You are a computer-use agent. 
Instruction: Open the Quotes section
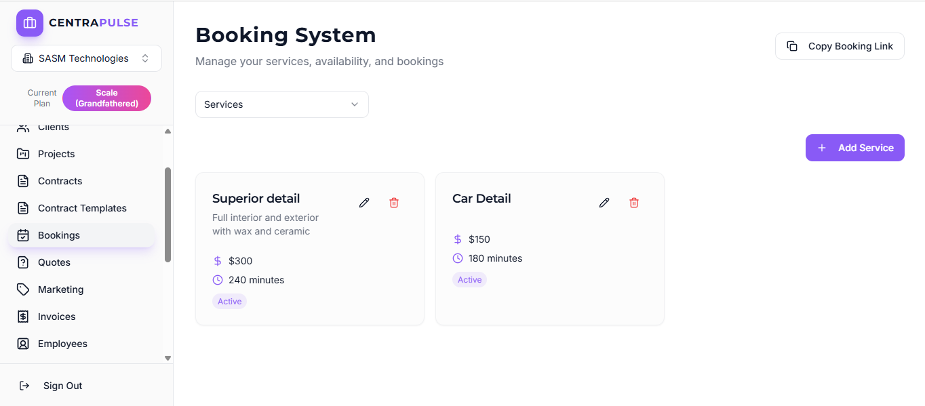[54, 262]
